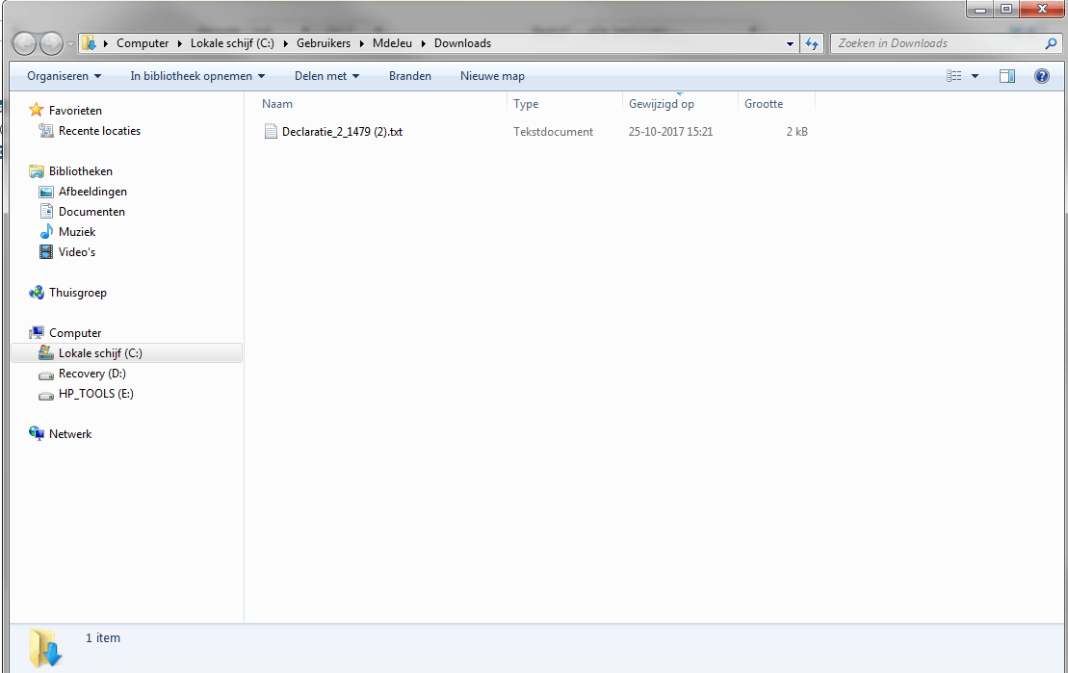
Task: Click the search magnifier icon
Action: (1051, 43)
